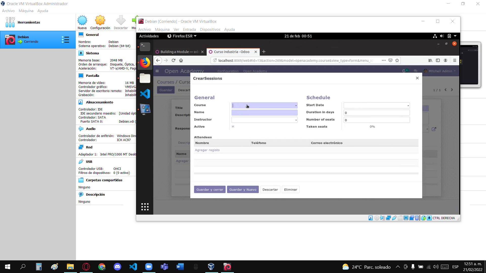The height and width of the screenshot is (273, 486).
Task: Click Eliminar button in dialog
Action: 291,190
